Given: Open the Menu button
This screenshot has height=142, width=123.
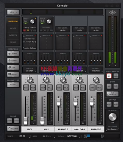Looking at the screenshot, I should tap(13, 12).
